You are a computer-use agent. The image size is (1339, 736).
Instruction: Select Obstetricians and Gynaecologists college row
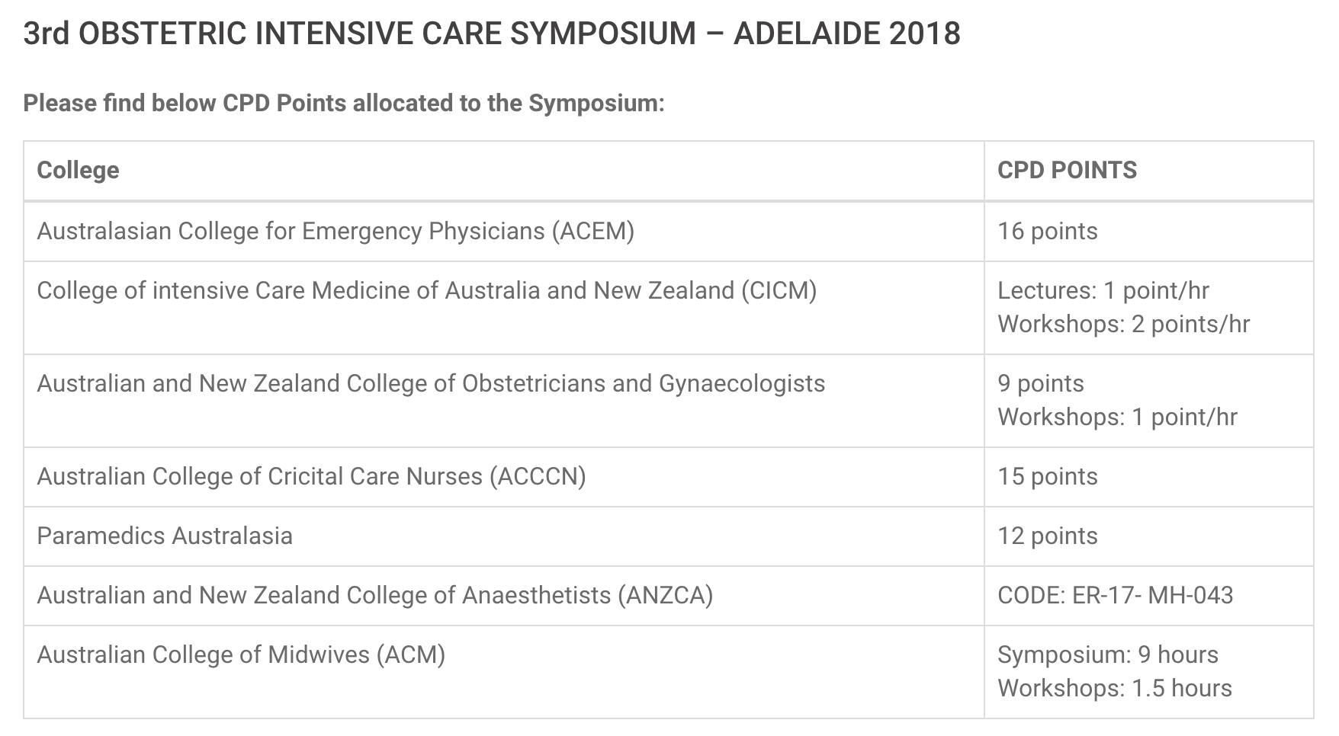tap(668, 401)
